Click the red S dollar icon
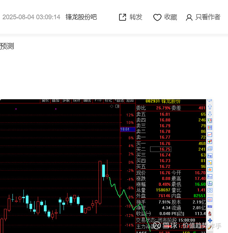 pos(210,213)
